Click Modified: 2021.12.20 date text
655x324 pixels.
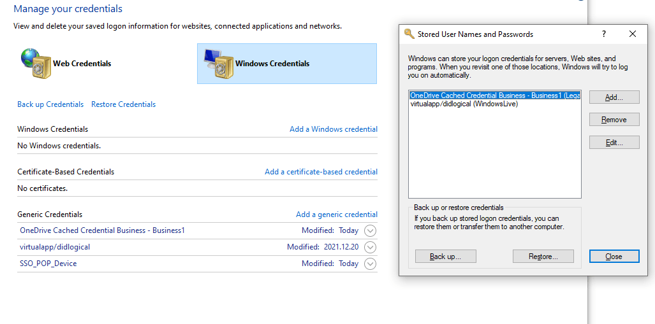(x=323, y=247)
